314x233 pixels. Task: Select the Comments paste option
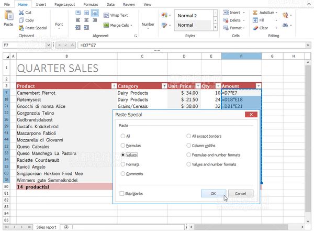point(123,174)
